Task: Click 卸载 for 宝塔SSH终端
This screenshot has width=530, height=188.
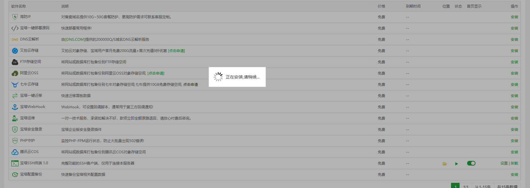Action: coord(514,163)
